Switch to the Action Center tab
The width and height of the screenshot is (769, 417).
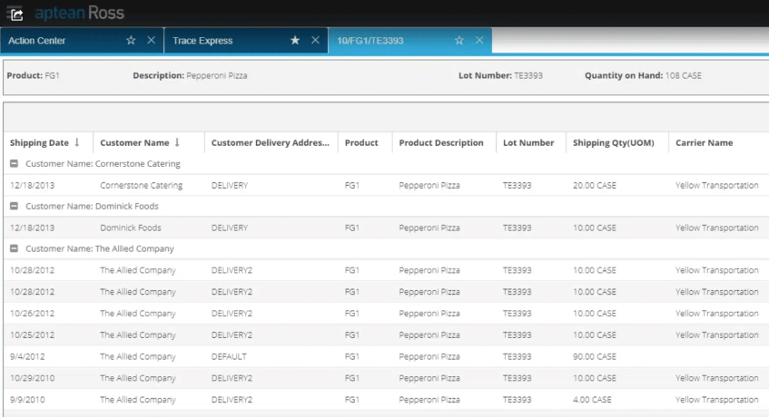(54, 41)
